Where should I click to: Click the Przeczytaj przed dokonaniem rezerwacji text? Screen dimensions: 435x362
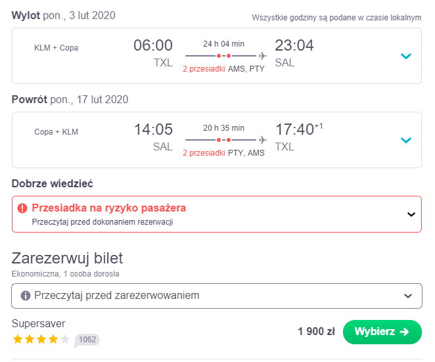103,222
